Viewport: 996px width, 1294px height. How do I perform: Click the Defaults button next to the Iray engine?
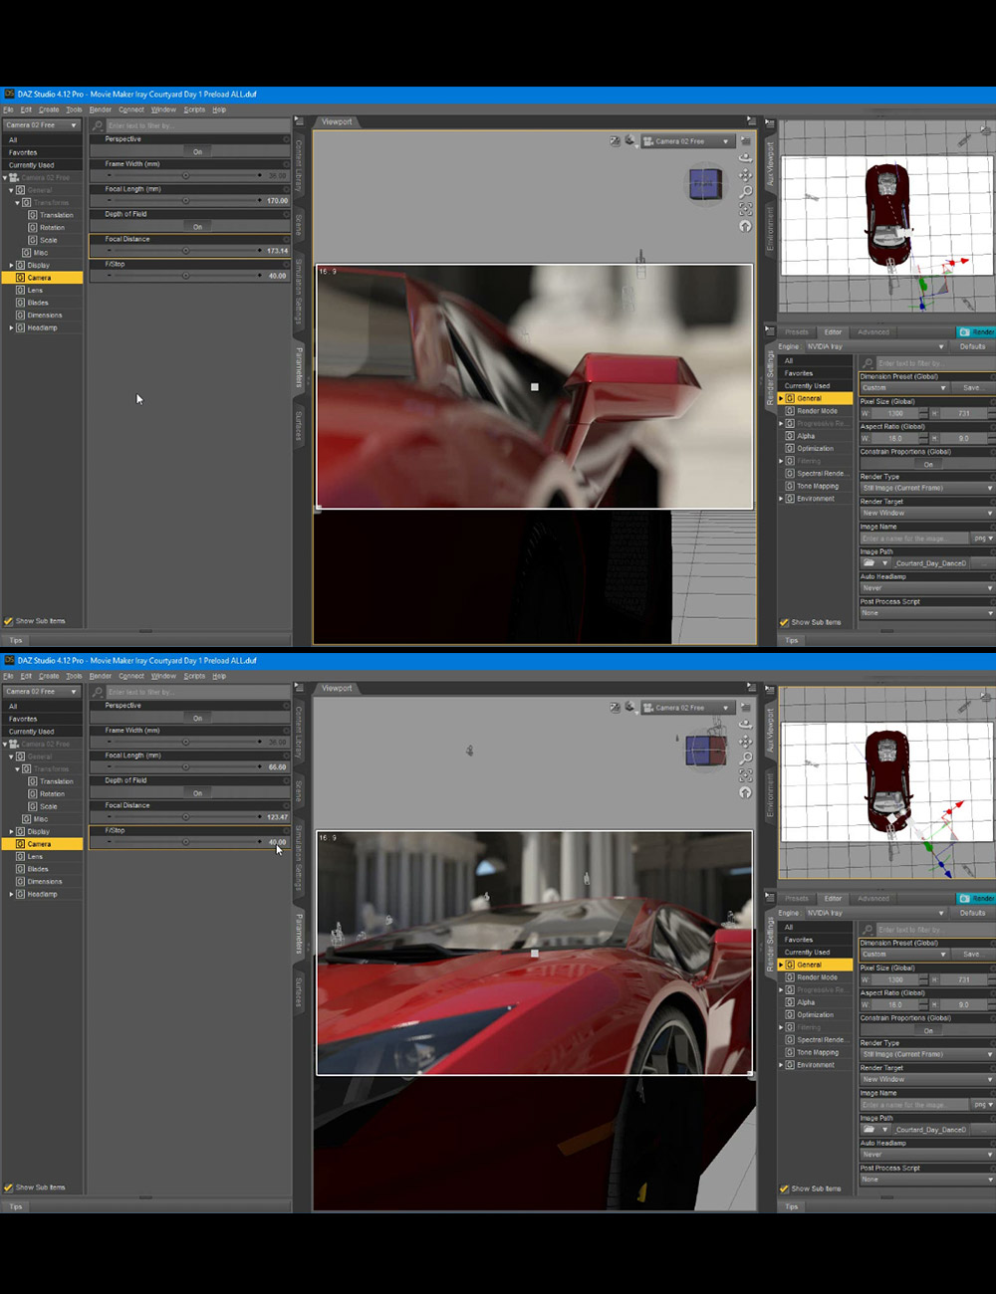[x=971, y=346]
